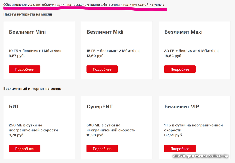Image resolution: width=235 pixels, height=163 pixels.
Task: Click the 9,57 руб. price text
Action: [17, 56]
